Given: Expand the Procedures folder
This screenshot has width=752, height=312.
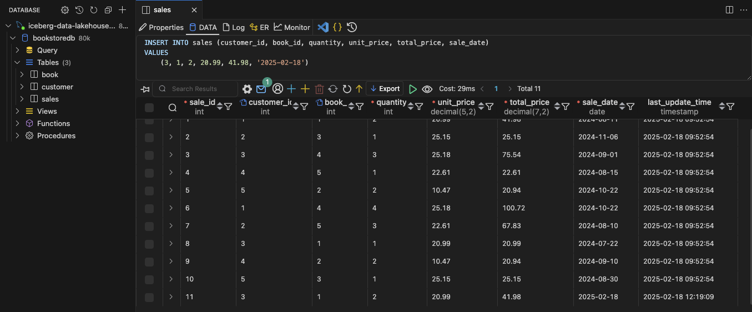Looking at the screenshot, I should [x=17, y=135].
